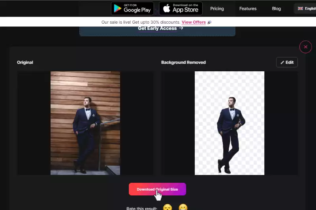316x210 pixels.
Task: Follow the View Offers link
Action: coord(194,22)
